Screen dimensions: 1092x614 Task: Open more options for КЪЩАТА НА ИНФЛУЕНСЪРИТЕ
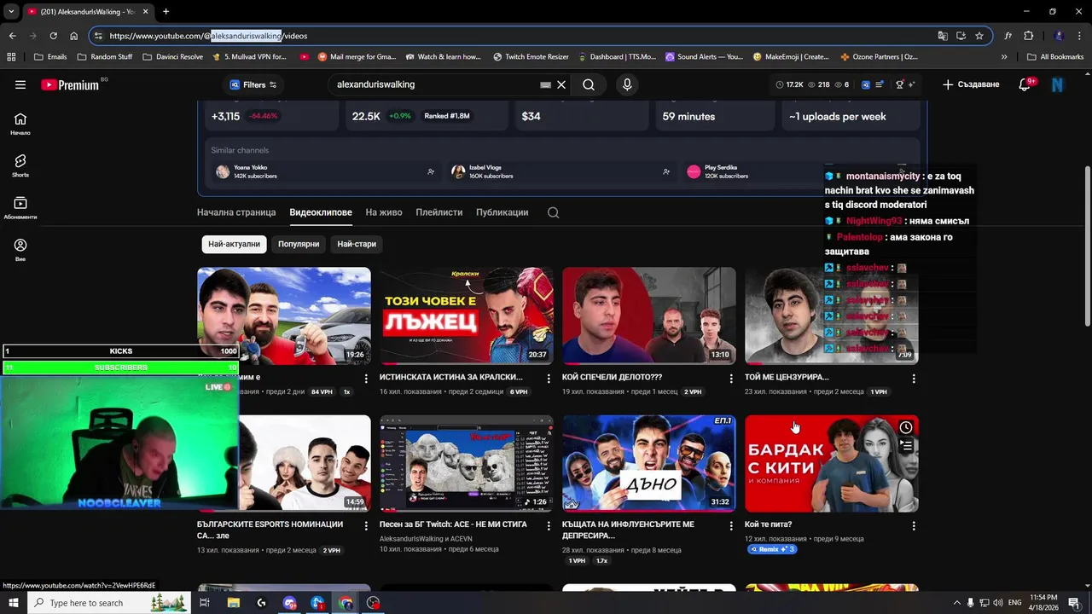coord(731,525)
